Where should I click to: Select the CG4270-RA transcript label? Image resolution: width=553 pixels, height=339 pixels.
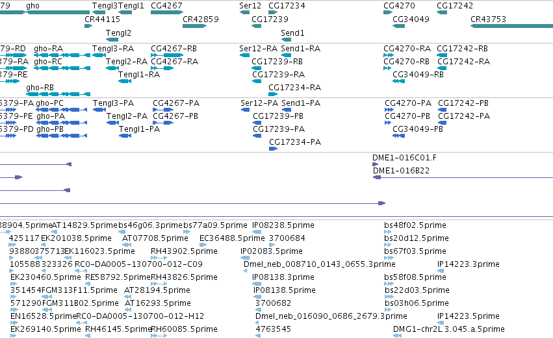407,49
